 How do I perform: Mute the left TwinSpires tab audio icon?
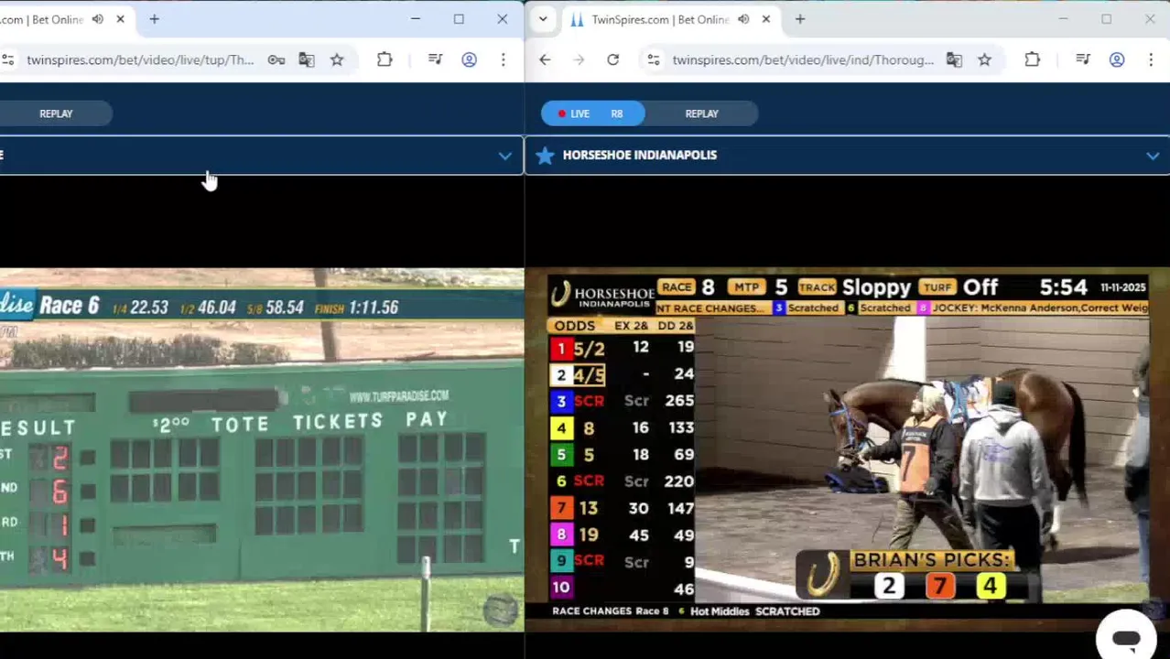click(x=98, y=19)
